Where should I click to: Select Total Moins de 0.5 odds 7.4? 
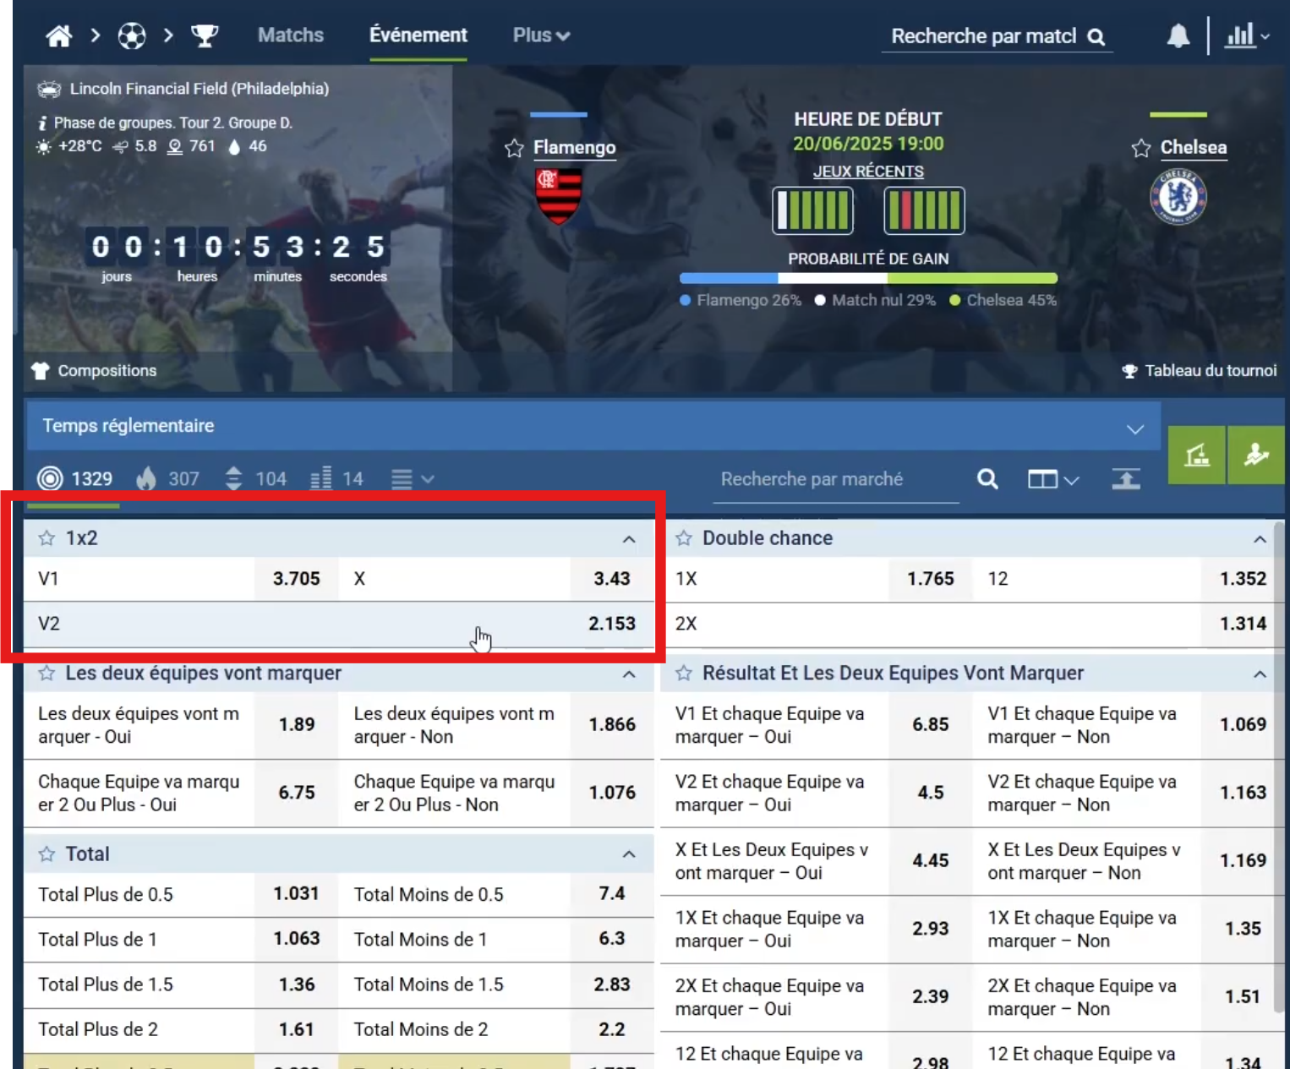[612, 894]
